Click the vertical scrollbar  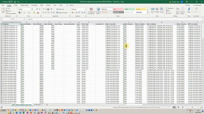(x=203, y=63)
